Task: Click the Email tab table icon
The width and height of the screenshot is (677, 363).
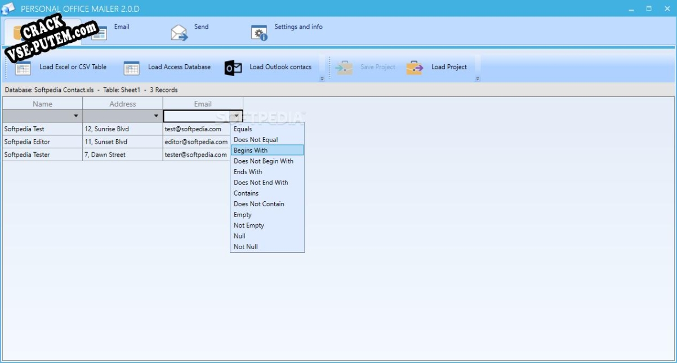Action: pyautogui.click(x=99, y=33)
